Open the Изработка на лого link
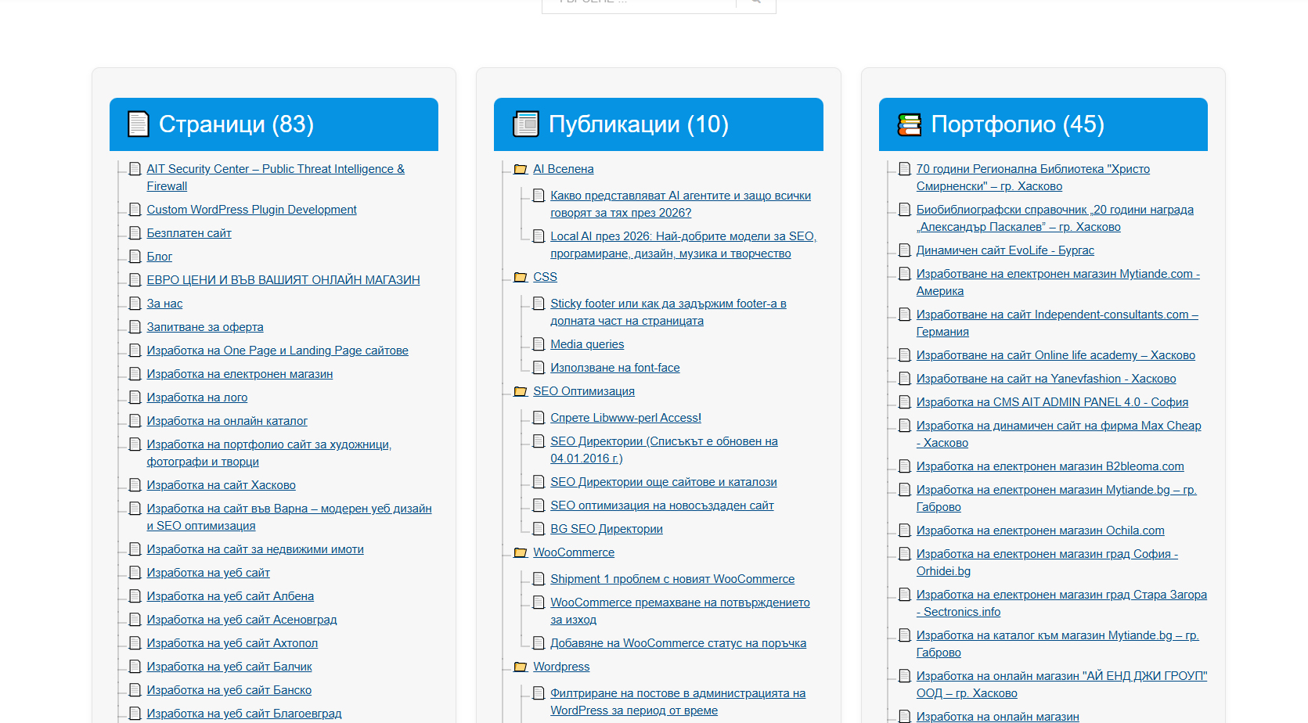Image resolution: width=1308 pixels, height=723 pixels. coord(196,397)
